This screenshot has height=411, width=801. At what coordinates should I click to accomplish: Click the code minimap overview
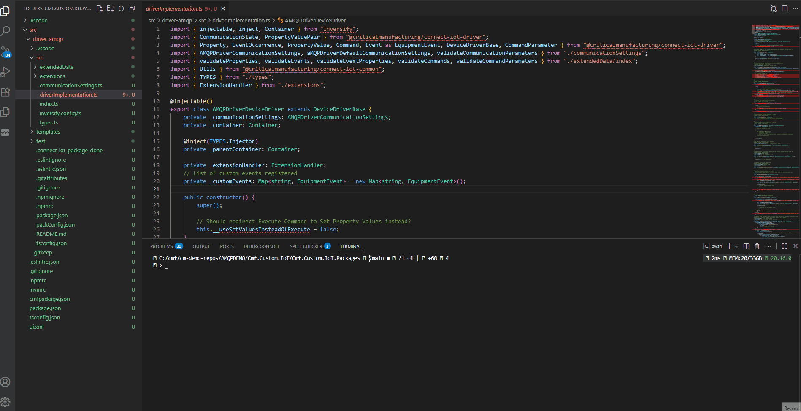[x=775, y=127]
